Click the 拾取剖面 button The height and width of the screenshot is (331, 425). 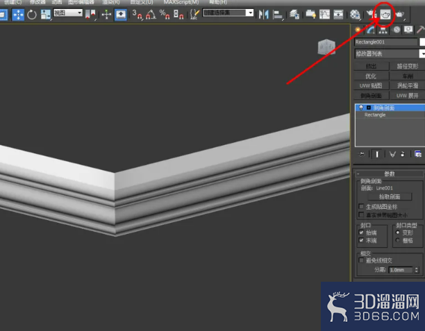(390, 196)
